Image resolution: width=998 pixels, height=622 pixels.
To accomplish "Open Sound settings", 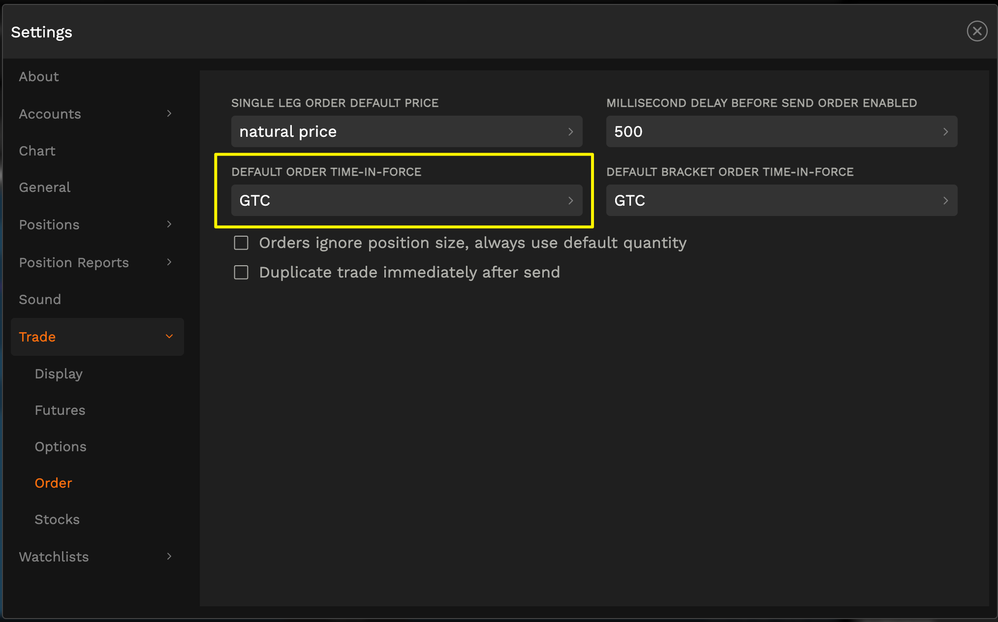I will click(40, 299).
